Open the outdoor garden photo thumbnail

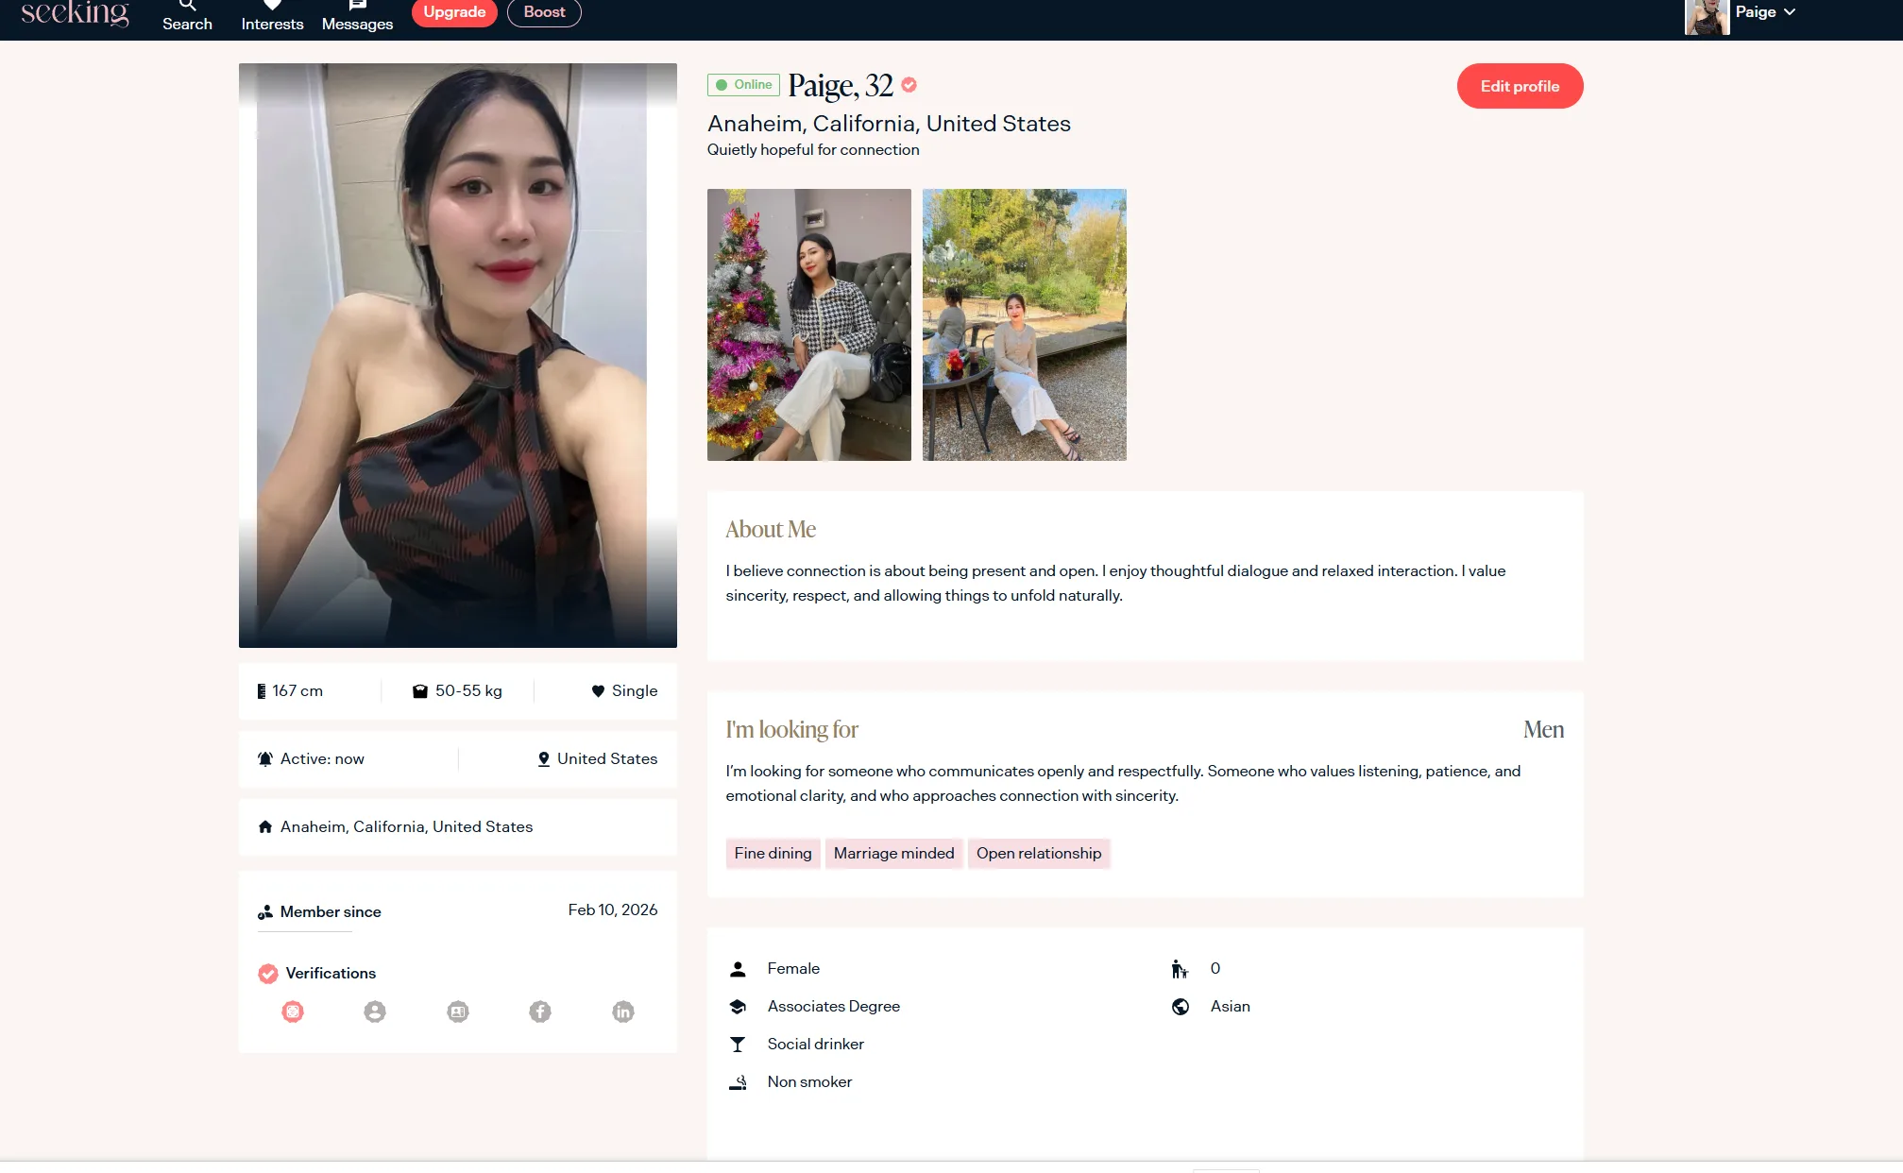pos(1024,325)
